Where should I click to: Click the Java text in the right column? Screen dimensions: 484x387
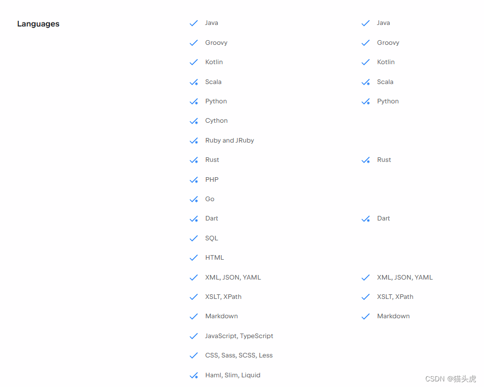(384, 23)
